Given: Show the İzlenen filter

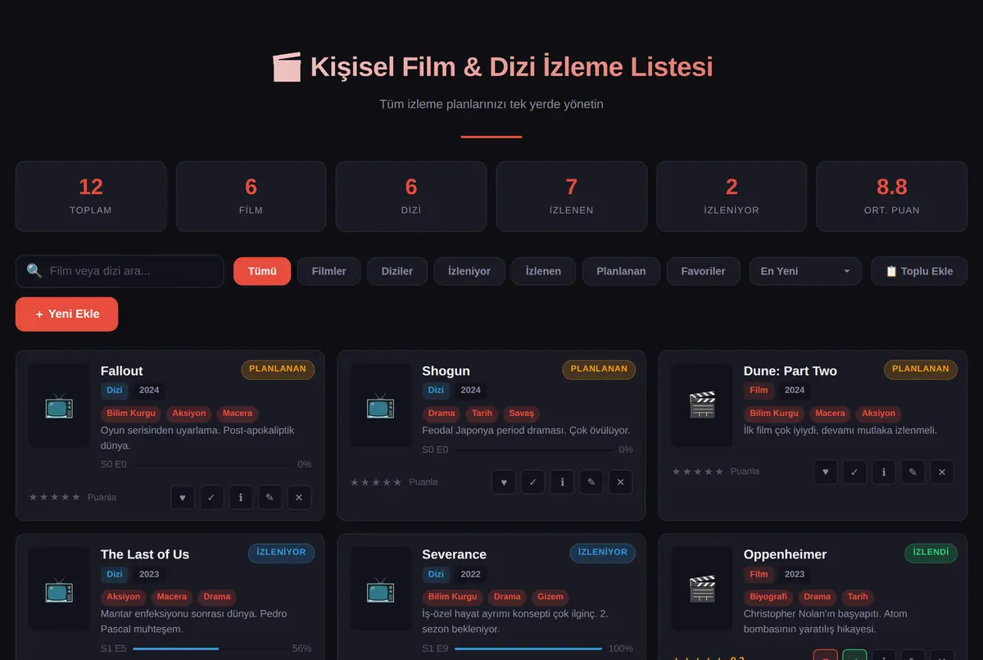Looking at the screenshot, I should click(x=543, y=271).
